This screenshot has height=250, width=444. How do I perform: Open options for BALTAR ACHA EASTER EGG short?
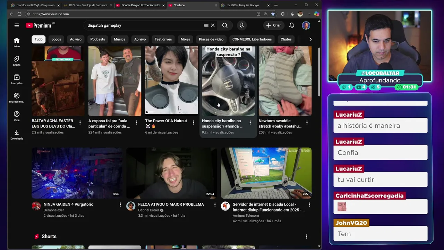(80, 123)
